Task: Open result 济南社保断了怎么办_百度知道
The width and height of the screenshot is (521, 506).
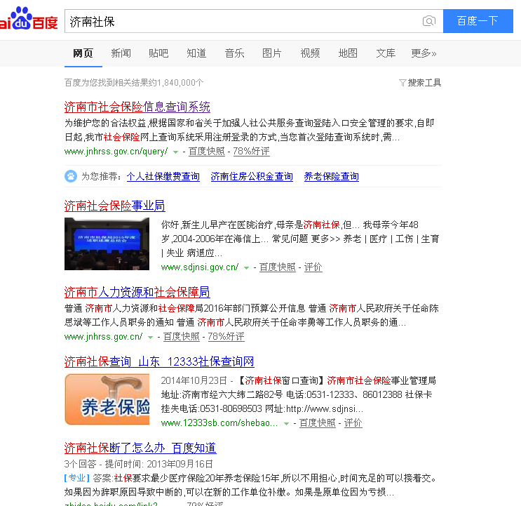Action: (x=140, y=448)
